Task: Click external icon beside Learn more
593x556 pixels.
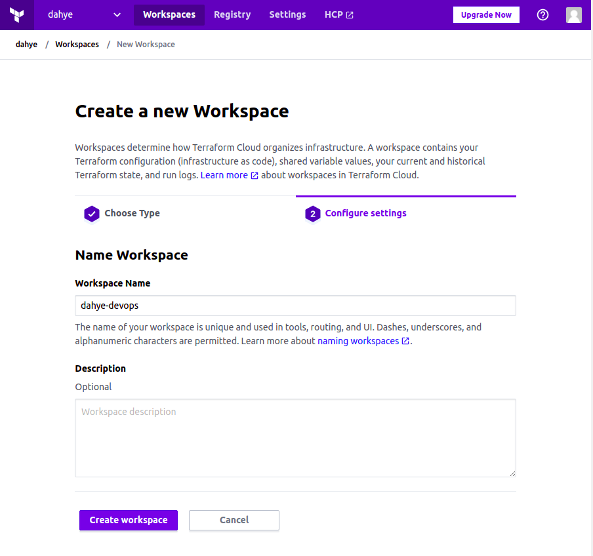Action: tap(255, 176)
